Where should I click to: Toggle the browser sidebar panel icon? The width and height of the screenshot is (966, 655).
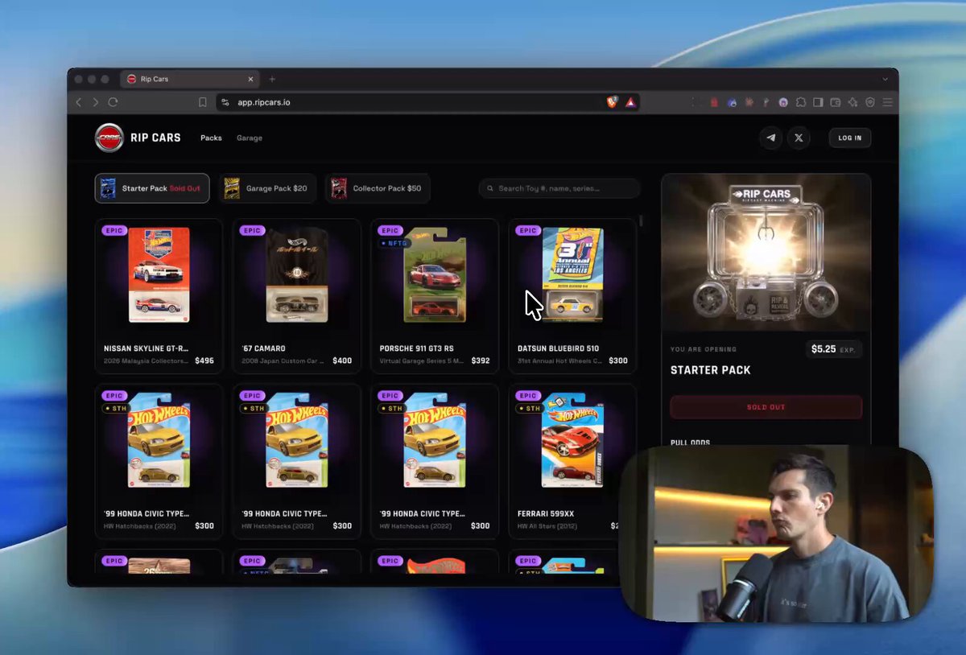818,102
